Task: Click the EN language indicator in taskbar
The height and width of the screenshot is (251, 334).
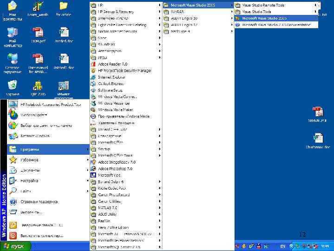Action: 283,246
